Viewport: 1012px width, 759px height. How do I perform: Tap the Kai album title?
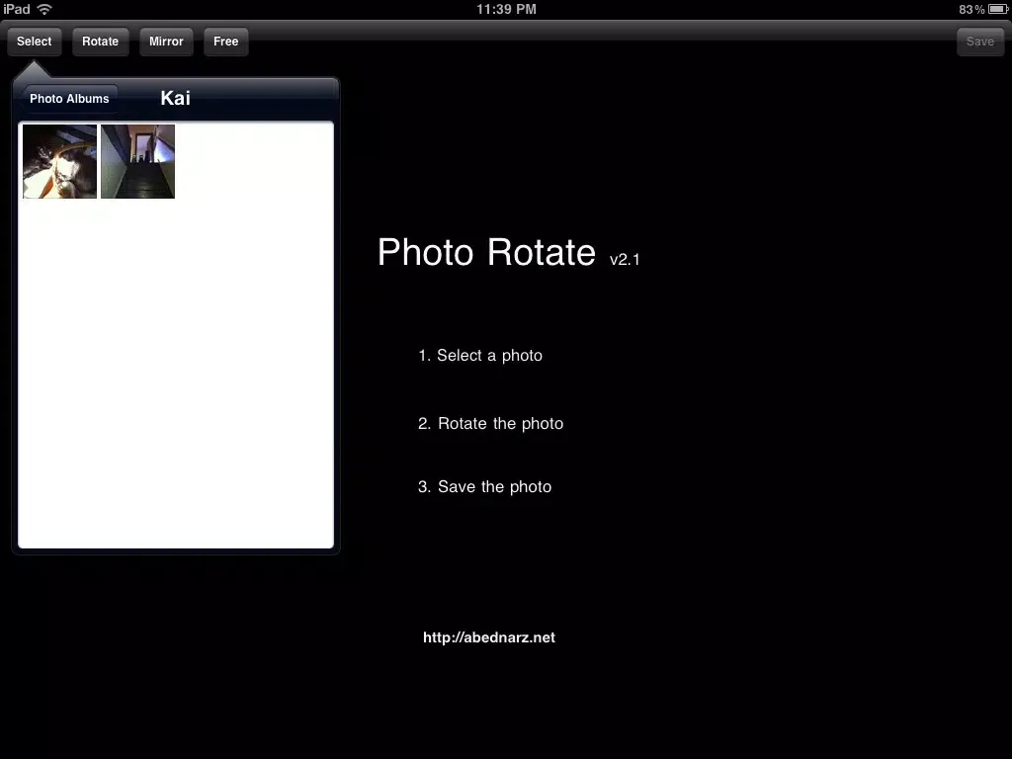tap(175, 98)
